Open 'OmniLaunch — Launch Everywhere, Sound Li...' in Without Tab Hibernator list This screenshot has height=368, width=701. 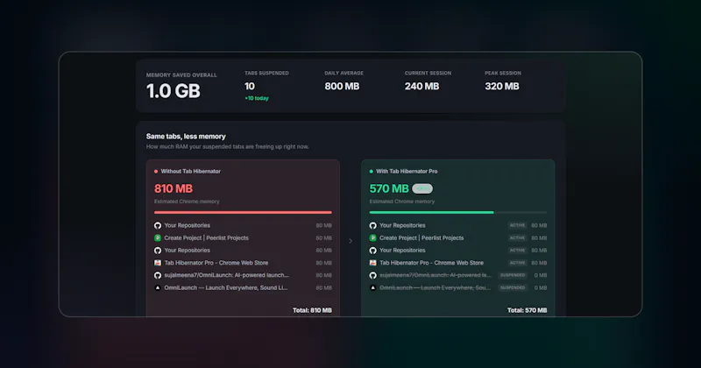click(226, 288)
